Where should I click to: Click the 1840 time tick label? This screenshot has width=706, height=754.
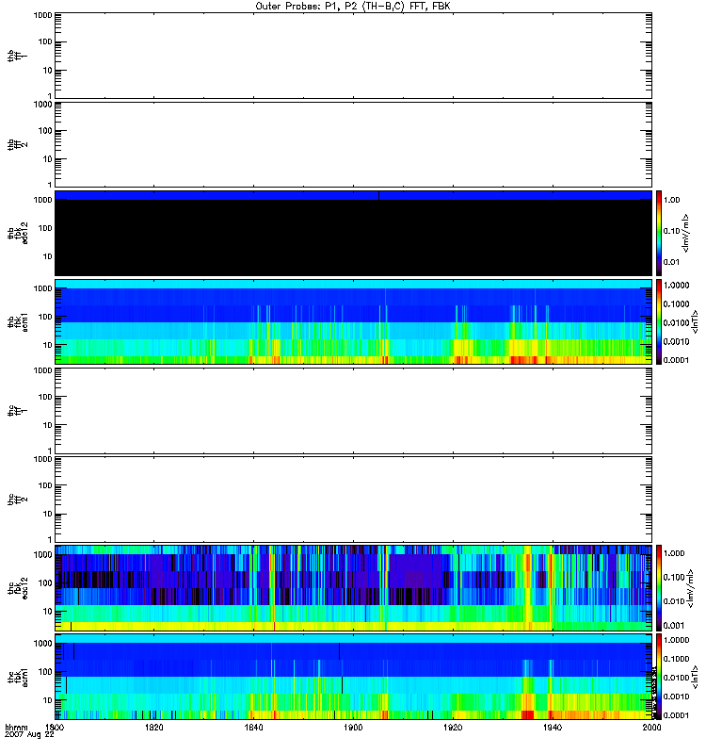point(253,727)
